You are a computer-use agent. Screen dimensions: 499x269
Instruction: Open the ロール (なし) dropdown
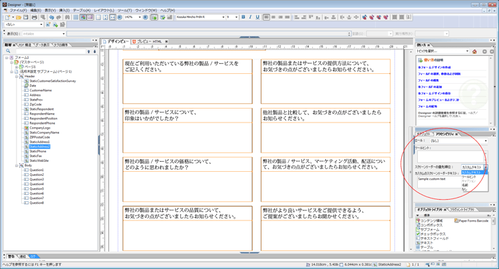click(x=486, y=140)
